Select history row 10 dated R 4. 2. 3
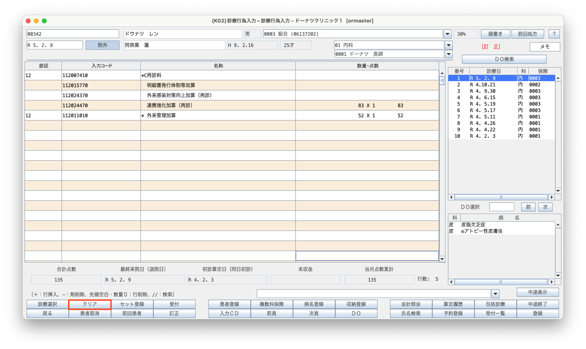The image size is (586, 349). click(x=501, y=136)
